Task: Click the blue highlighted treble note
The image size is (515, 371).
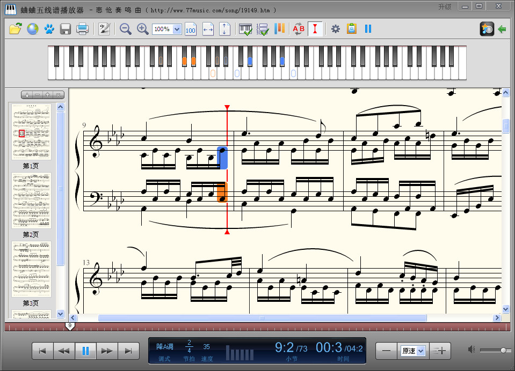Action: point(222,158)
